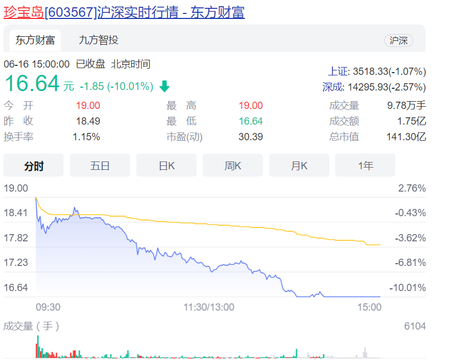Viewport: 449px width, 362px height.
Task: Click the 11:30/13:00 time axis label
Action: (209, 307)
